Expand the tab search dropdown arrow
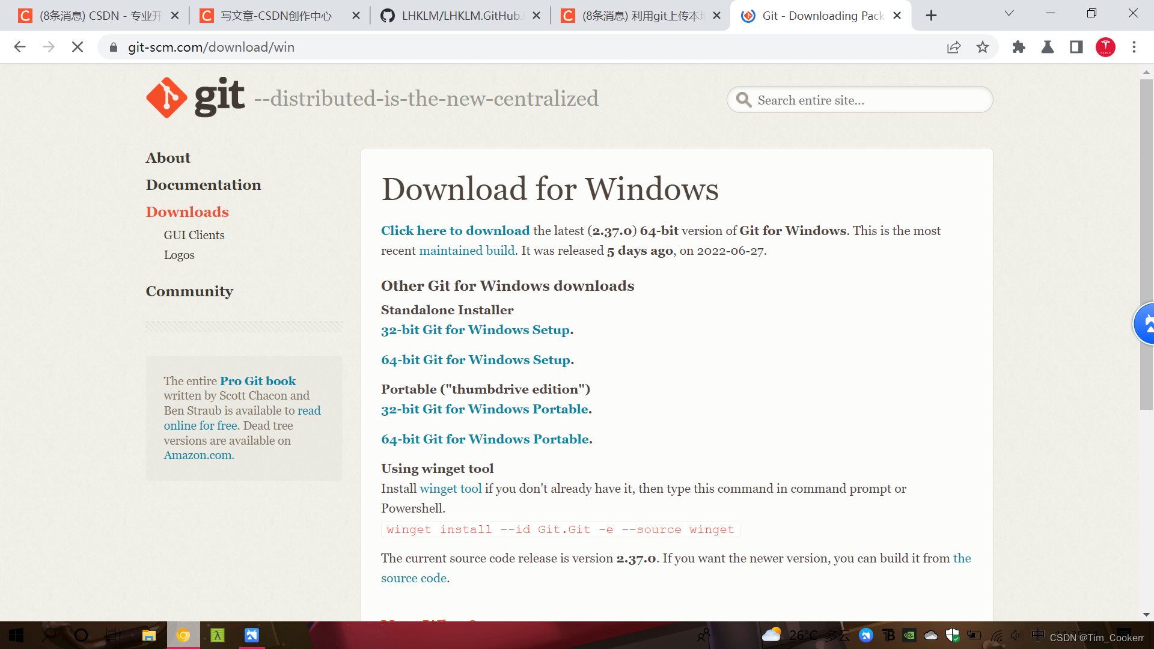The image size is (1154, 649). [x=1009, y=13]
